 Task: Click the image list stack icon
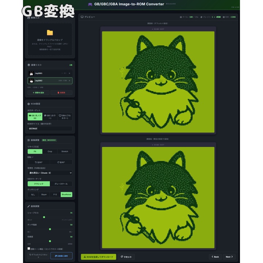(x=28, y=65)
